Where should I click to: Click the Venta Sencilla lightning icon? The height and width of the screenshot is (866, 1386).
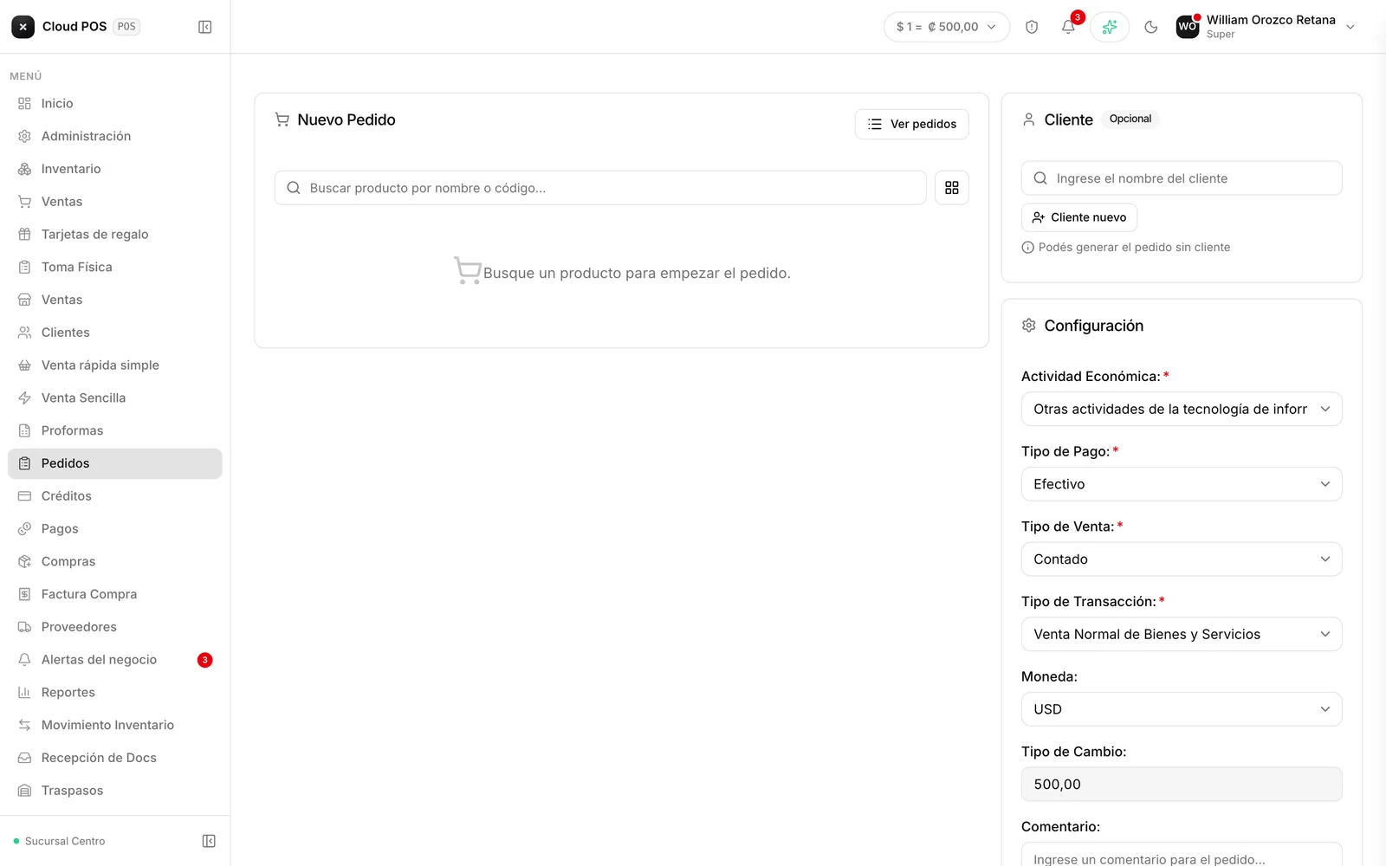tap(24, 398)
